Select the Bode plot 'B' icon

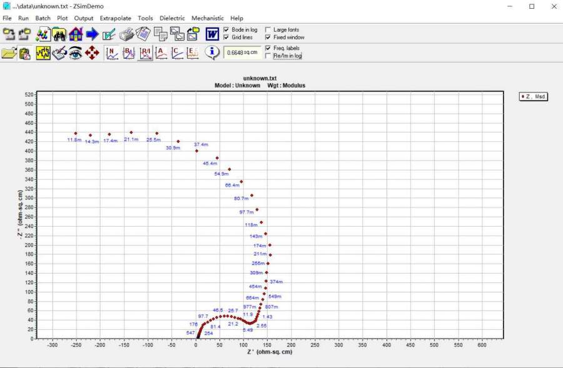[x=128, y=52]
